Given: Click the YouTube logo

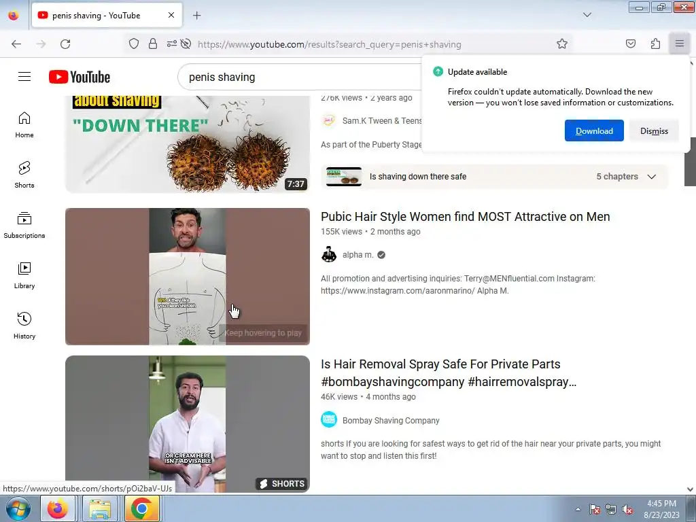Looking at the screenshot, I should click(80, 77).
